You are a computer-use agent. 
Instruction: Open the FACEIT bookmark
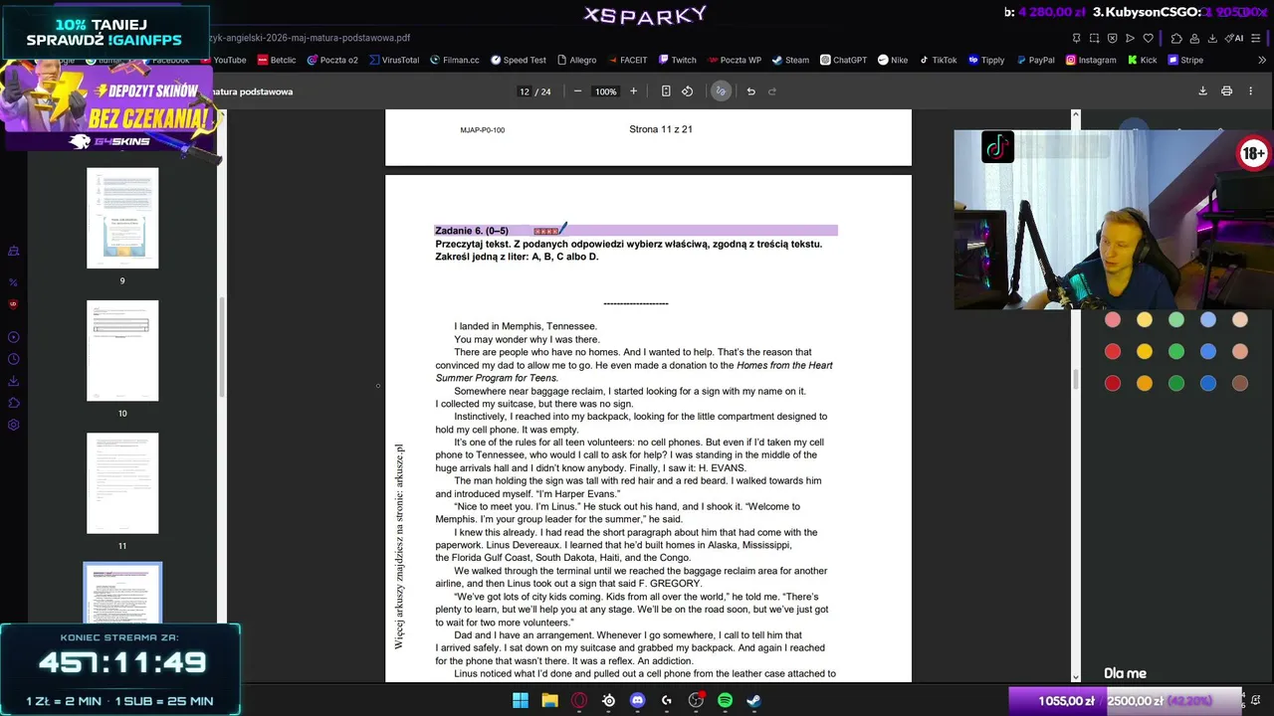[x=627, y=60]
